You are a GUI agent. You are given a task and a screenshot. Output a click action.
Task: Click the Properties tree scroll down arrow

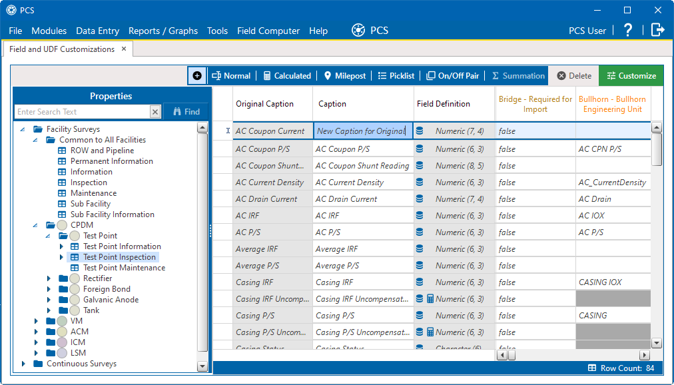pyautogui.click(x=202, y=366)
